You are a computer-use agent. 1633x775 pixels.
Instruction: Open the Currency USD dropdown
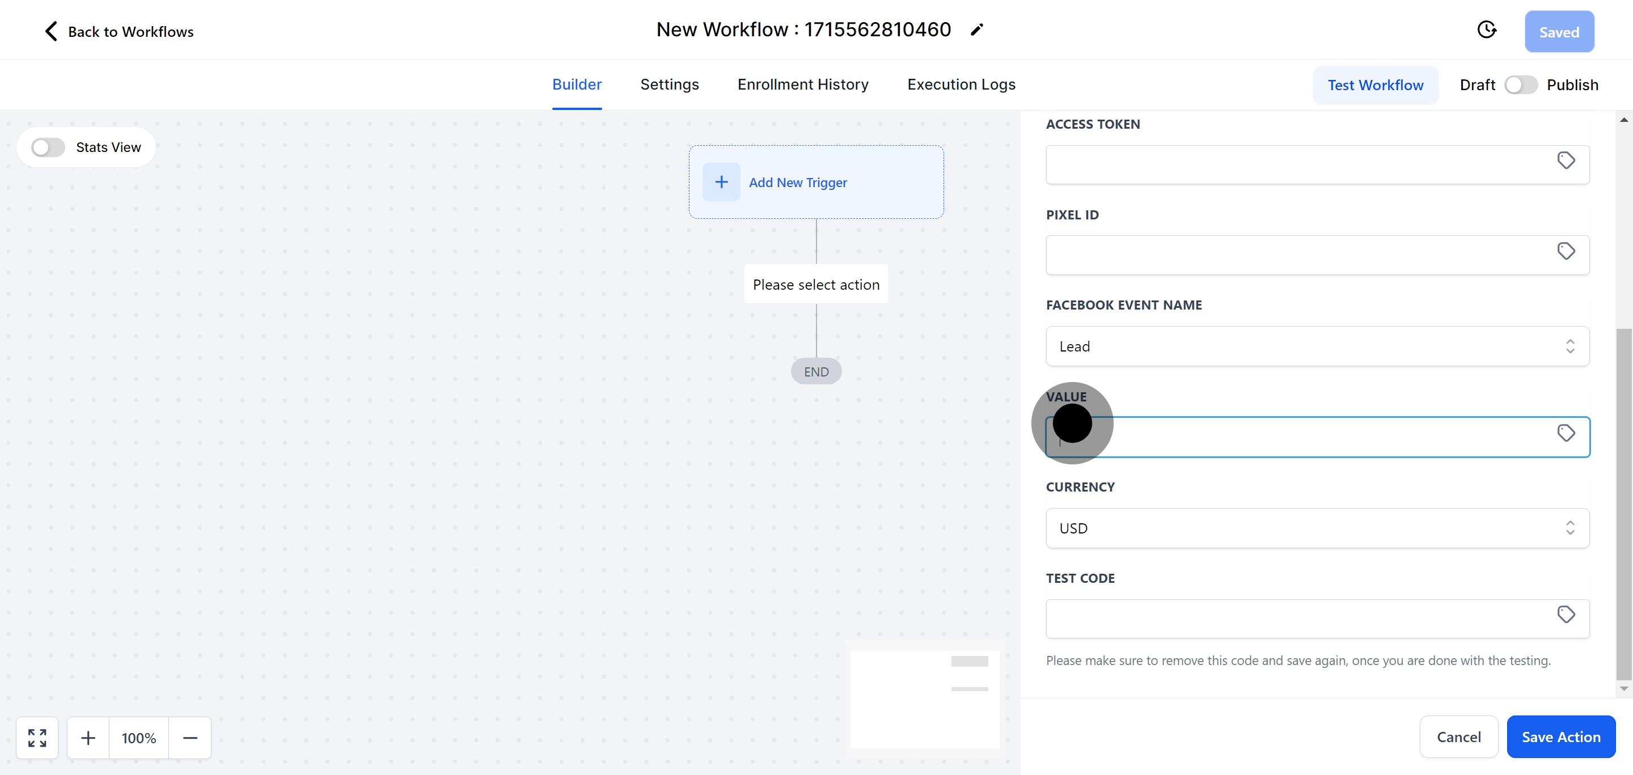[x=1317, y=528]
